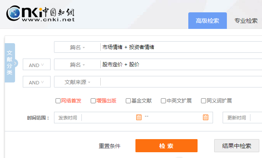Switch to the 高级检索 tab
This screenshot has height=158, width=262.
click(x=207, y=21)
